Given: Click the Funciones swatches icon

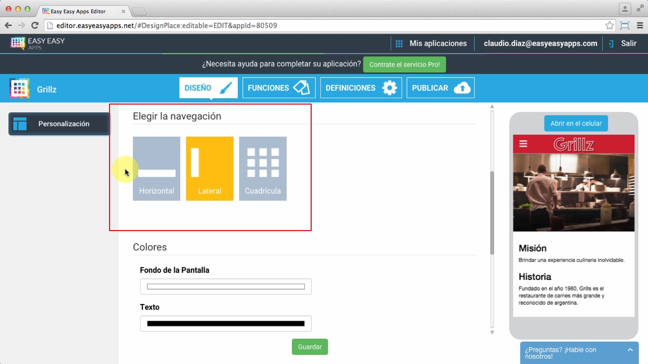Looking at the screenshot, I should coord(302,88).
